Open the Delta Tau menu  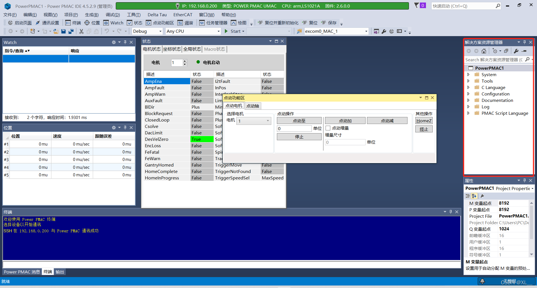(157, 15)
